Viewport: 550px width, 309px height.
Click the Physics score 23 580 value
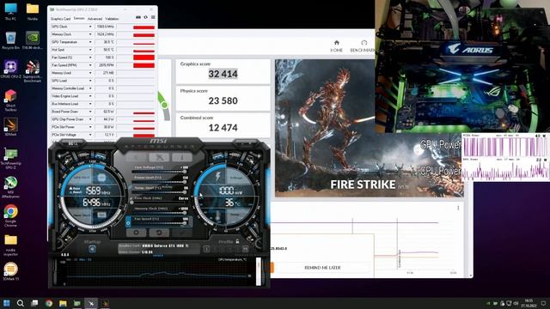223,101
